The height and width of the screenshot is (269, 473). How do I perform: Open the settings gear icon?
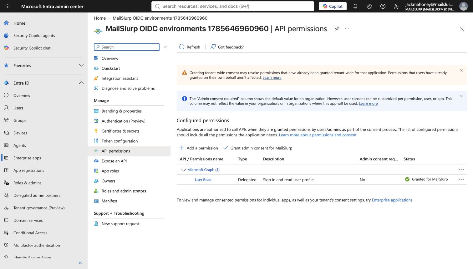point(369,6)
